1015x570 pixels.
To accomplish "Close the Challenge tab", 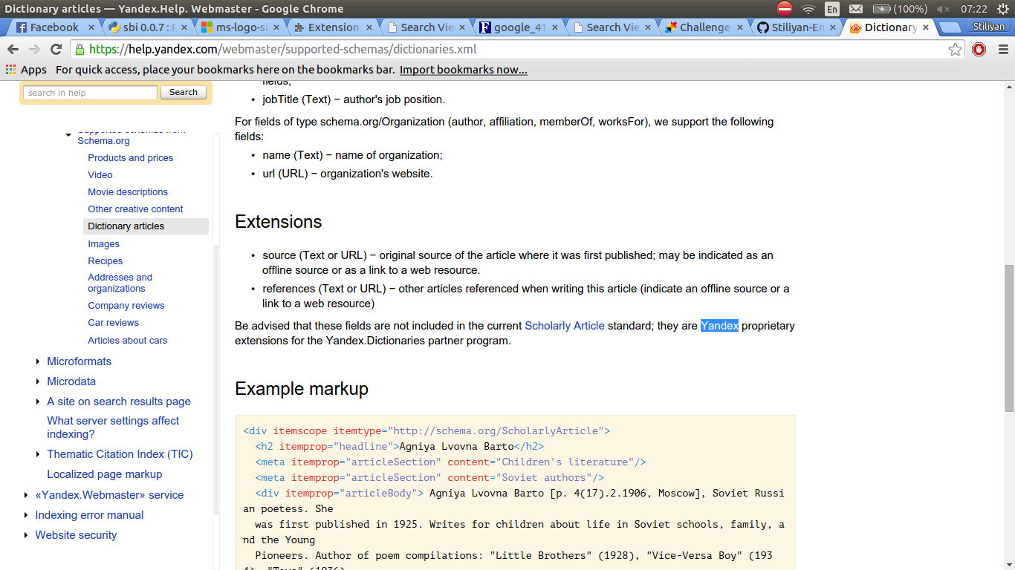I will (x=740, y=27).
